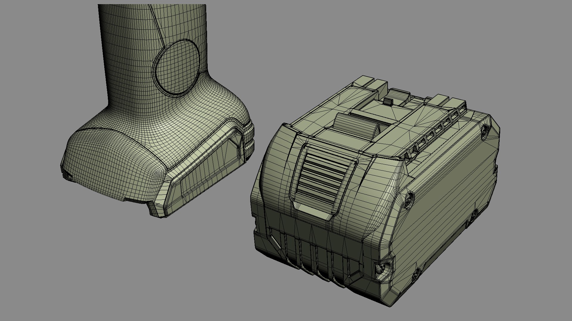
Task: Select the tool handle wireframe model
Action: click(x=158, y=111)
